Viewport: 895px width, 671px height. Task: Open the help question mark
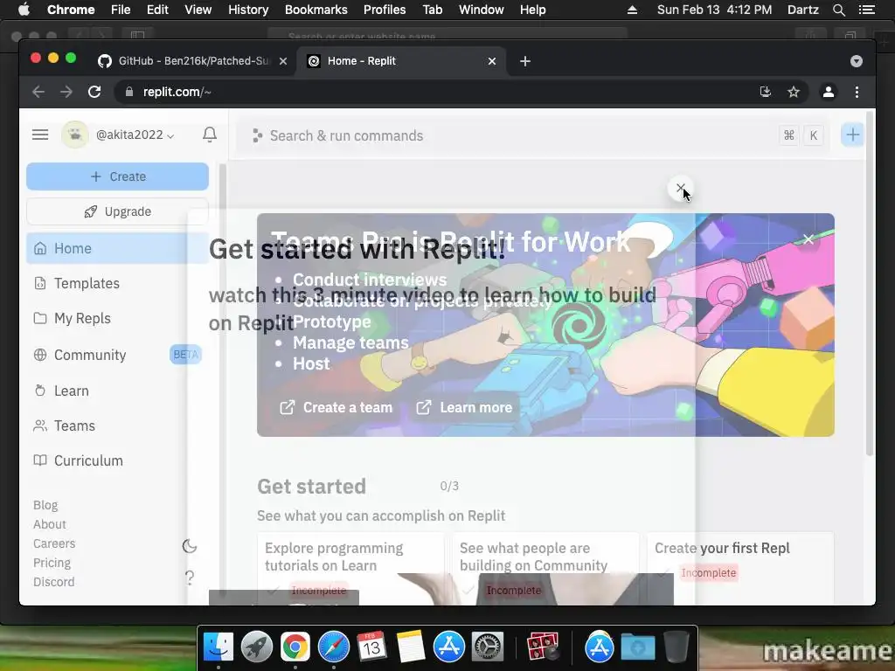(190, 578)
